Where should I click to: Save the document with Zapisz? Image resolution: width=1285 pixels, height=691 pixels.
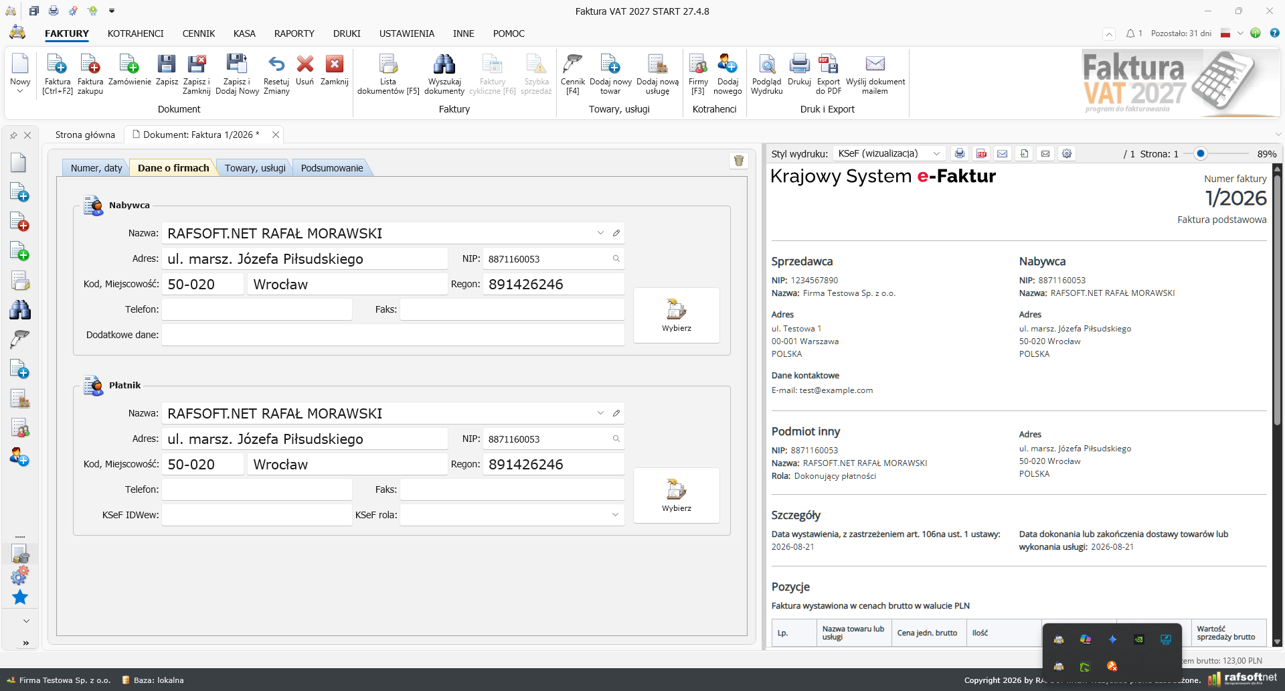pos(167,70)
